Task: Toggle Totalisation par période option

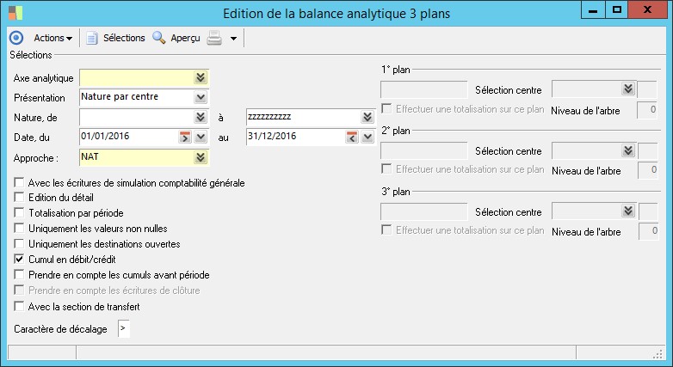Action: click(x=20, y=213)
